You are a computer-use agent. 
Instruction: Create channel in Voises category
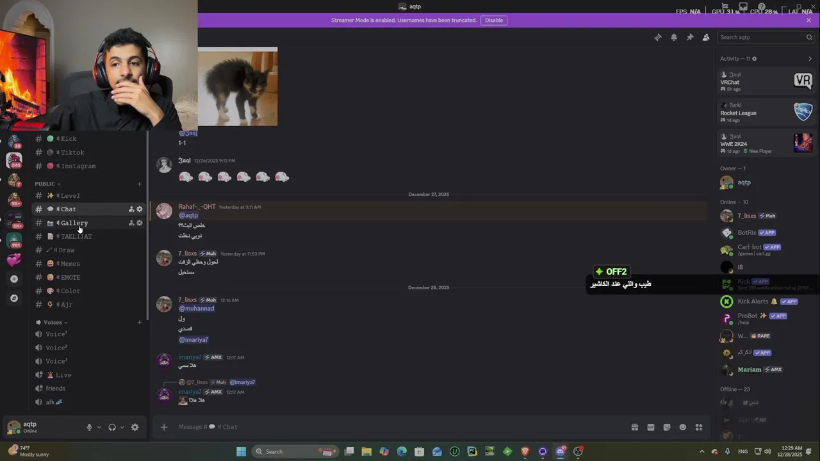[x=139, y=323]
